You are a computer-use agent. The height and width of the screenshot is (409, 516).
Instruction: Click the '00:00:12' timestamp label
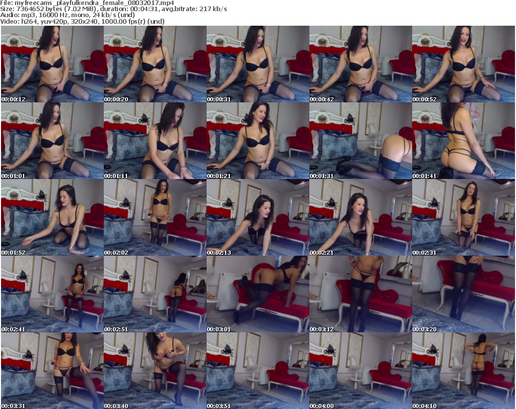(13, 99)
